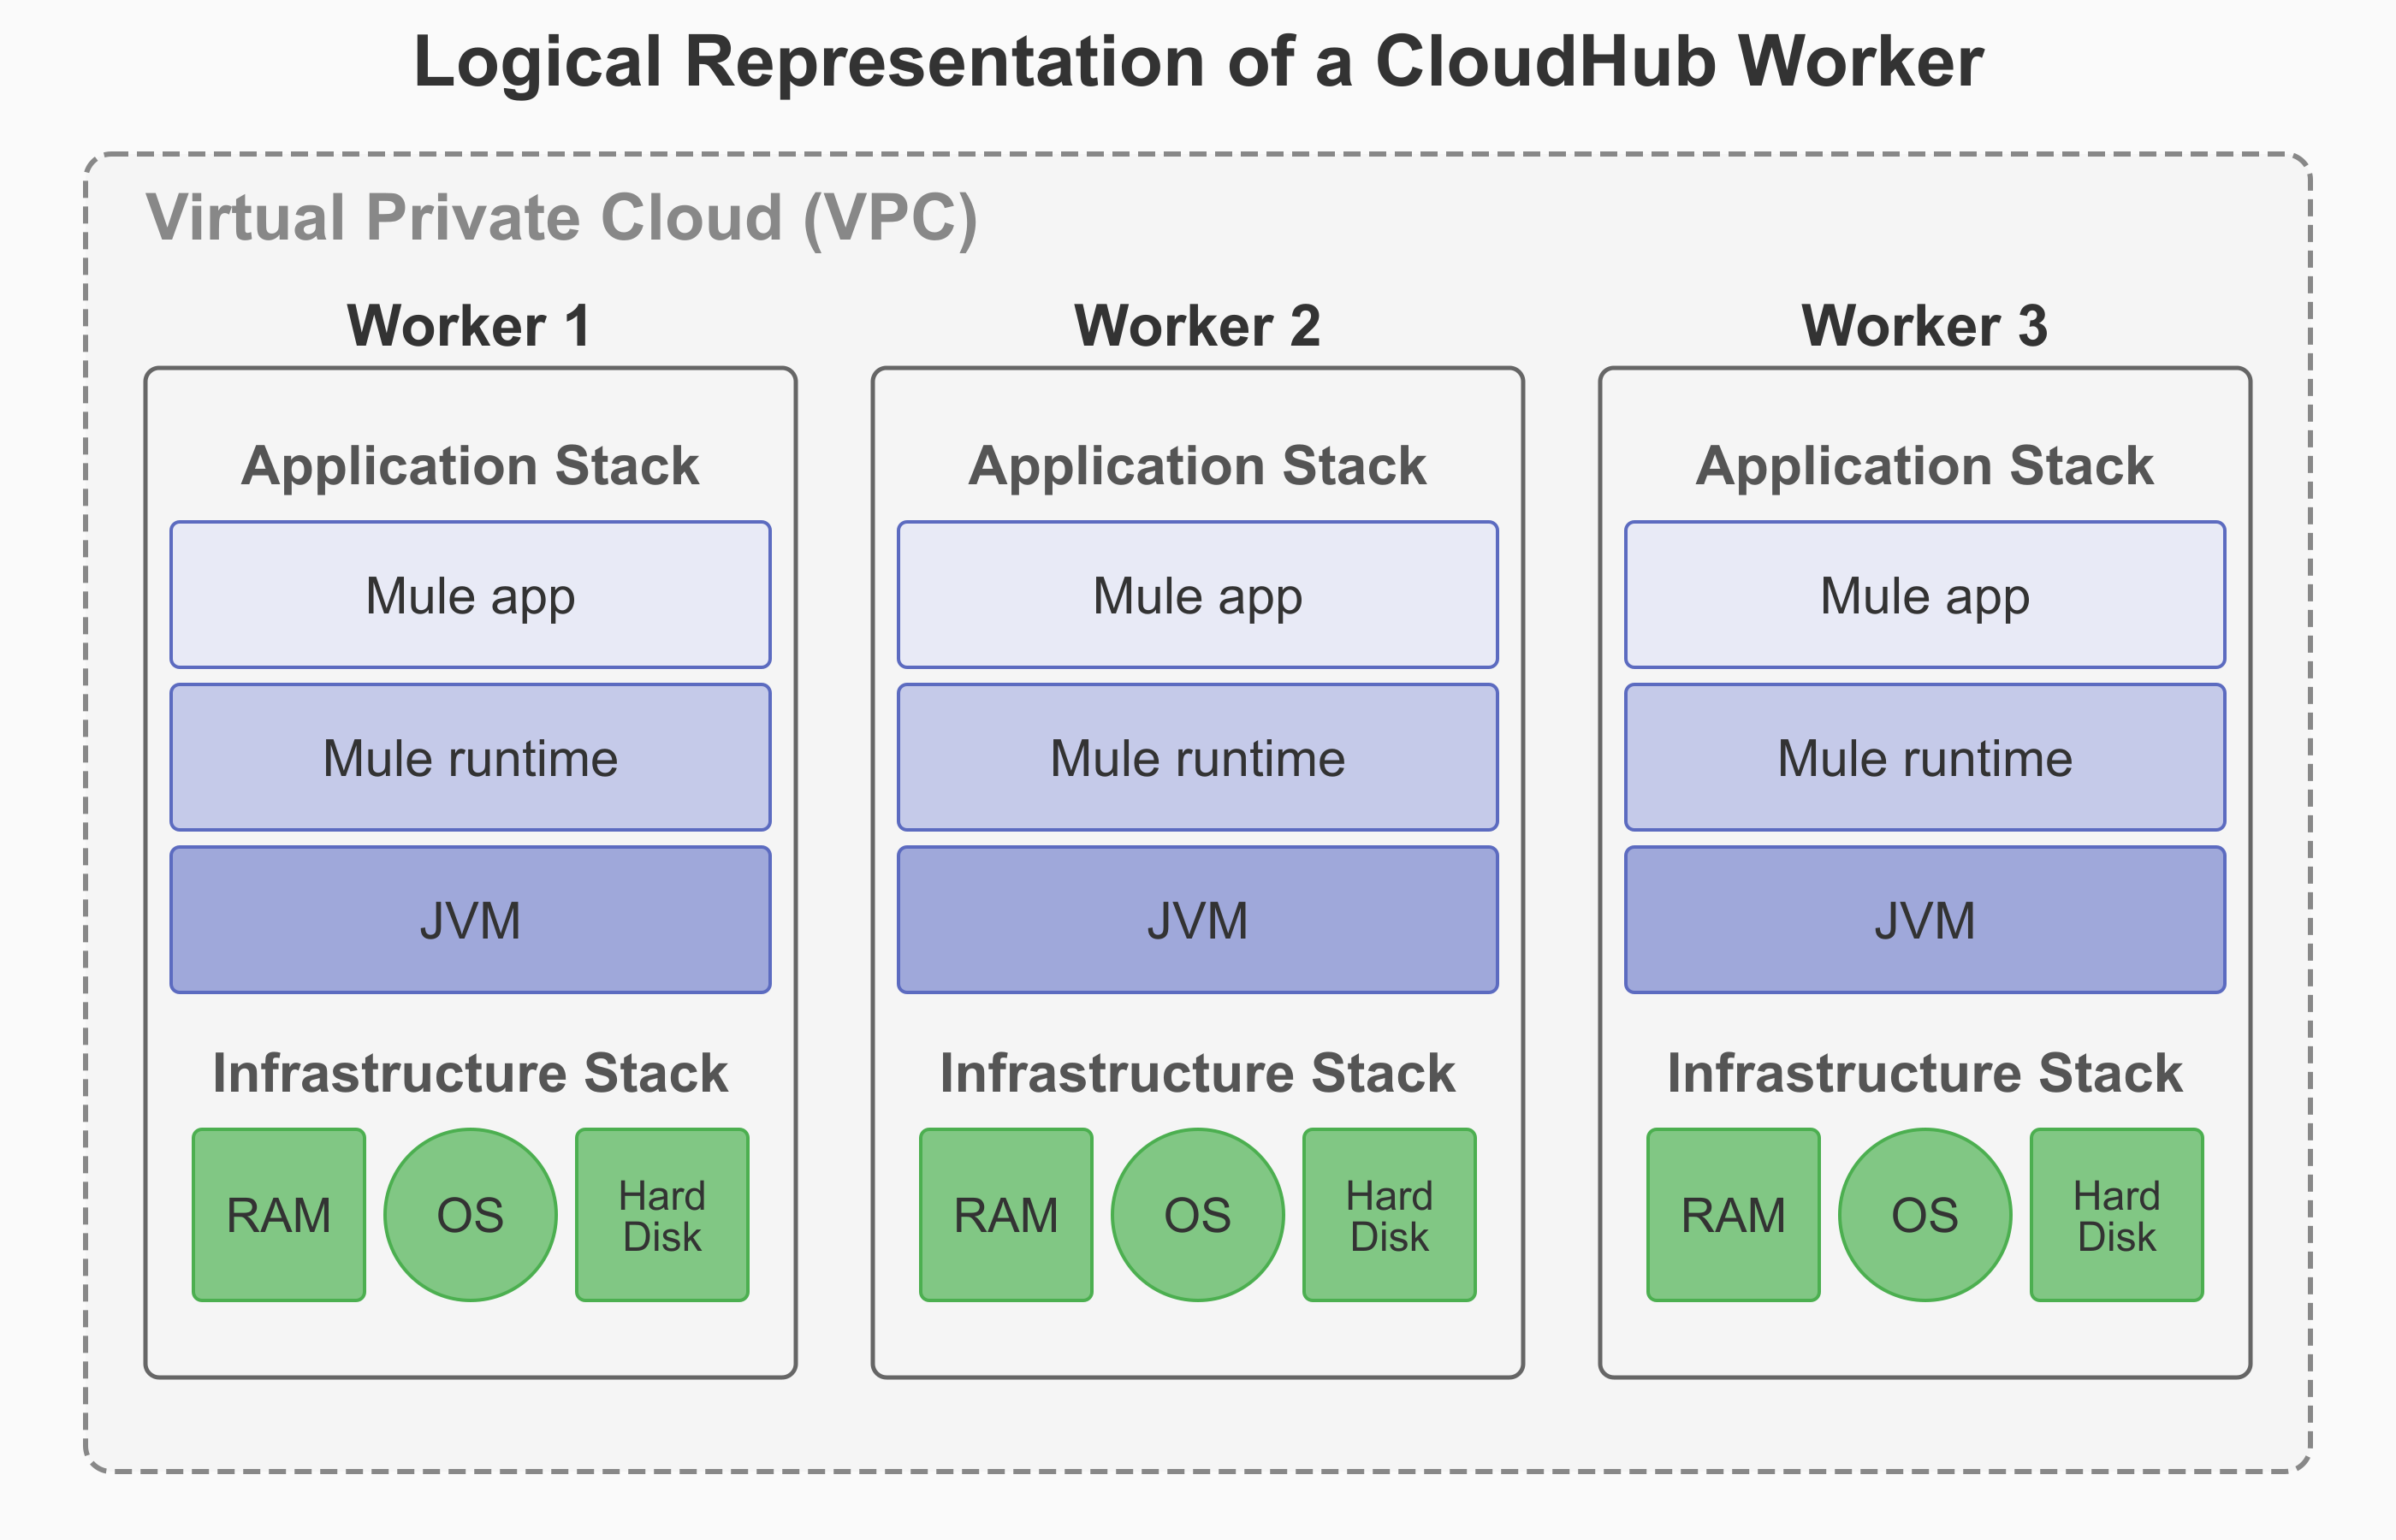Select the OS circle in Worker 1
2396x1540 pixels.
coord(470,1213)
